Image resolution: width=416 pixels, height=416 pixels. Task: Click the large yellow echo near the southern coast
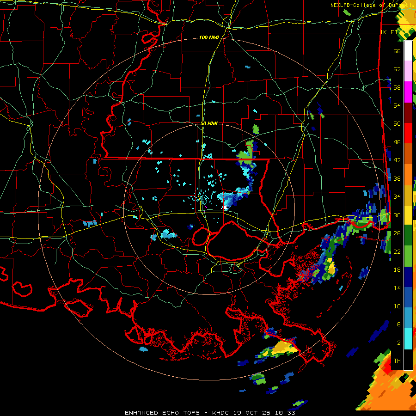284,347
